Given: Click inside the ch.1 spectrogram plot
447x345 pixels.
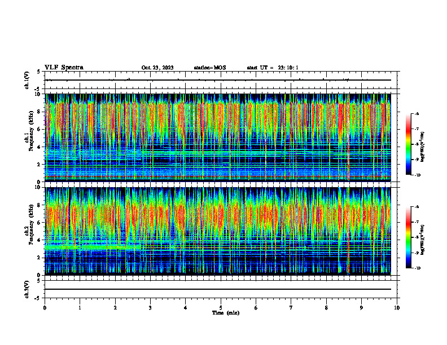Looking at the screenshot, I should pyautogui.click(x=218, y=138).
